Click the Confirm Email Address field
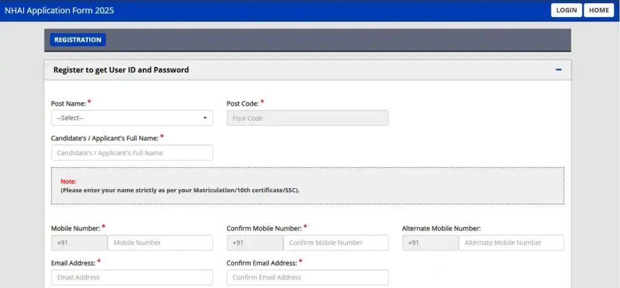620x288 pixels. (x=307, y=277)
